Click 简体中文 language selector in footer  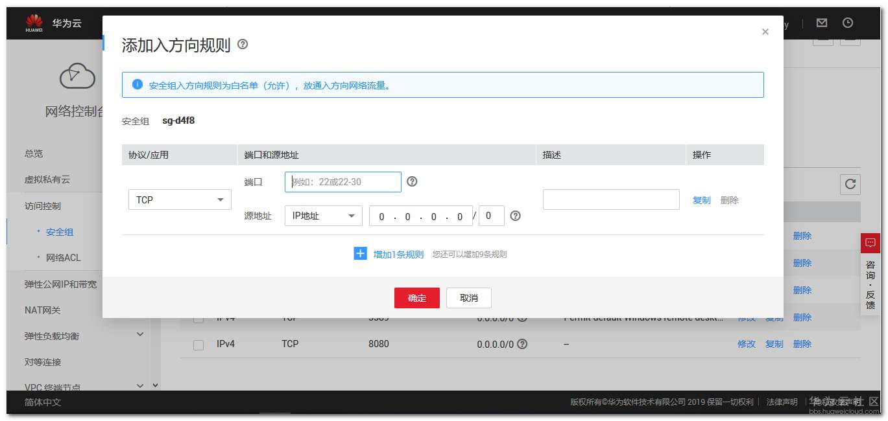(43, 402)
